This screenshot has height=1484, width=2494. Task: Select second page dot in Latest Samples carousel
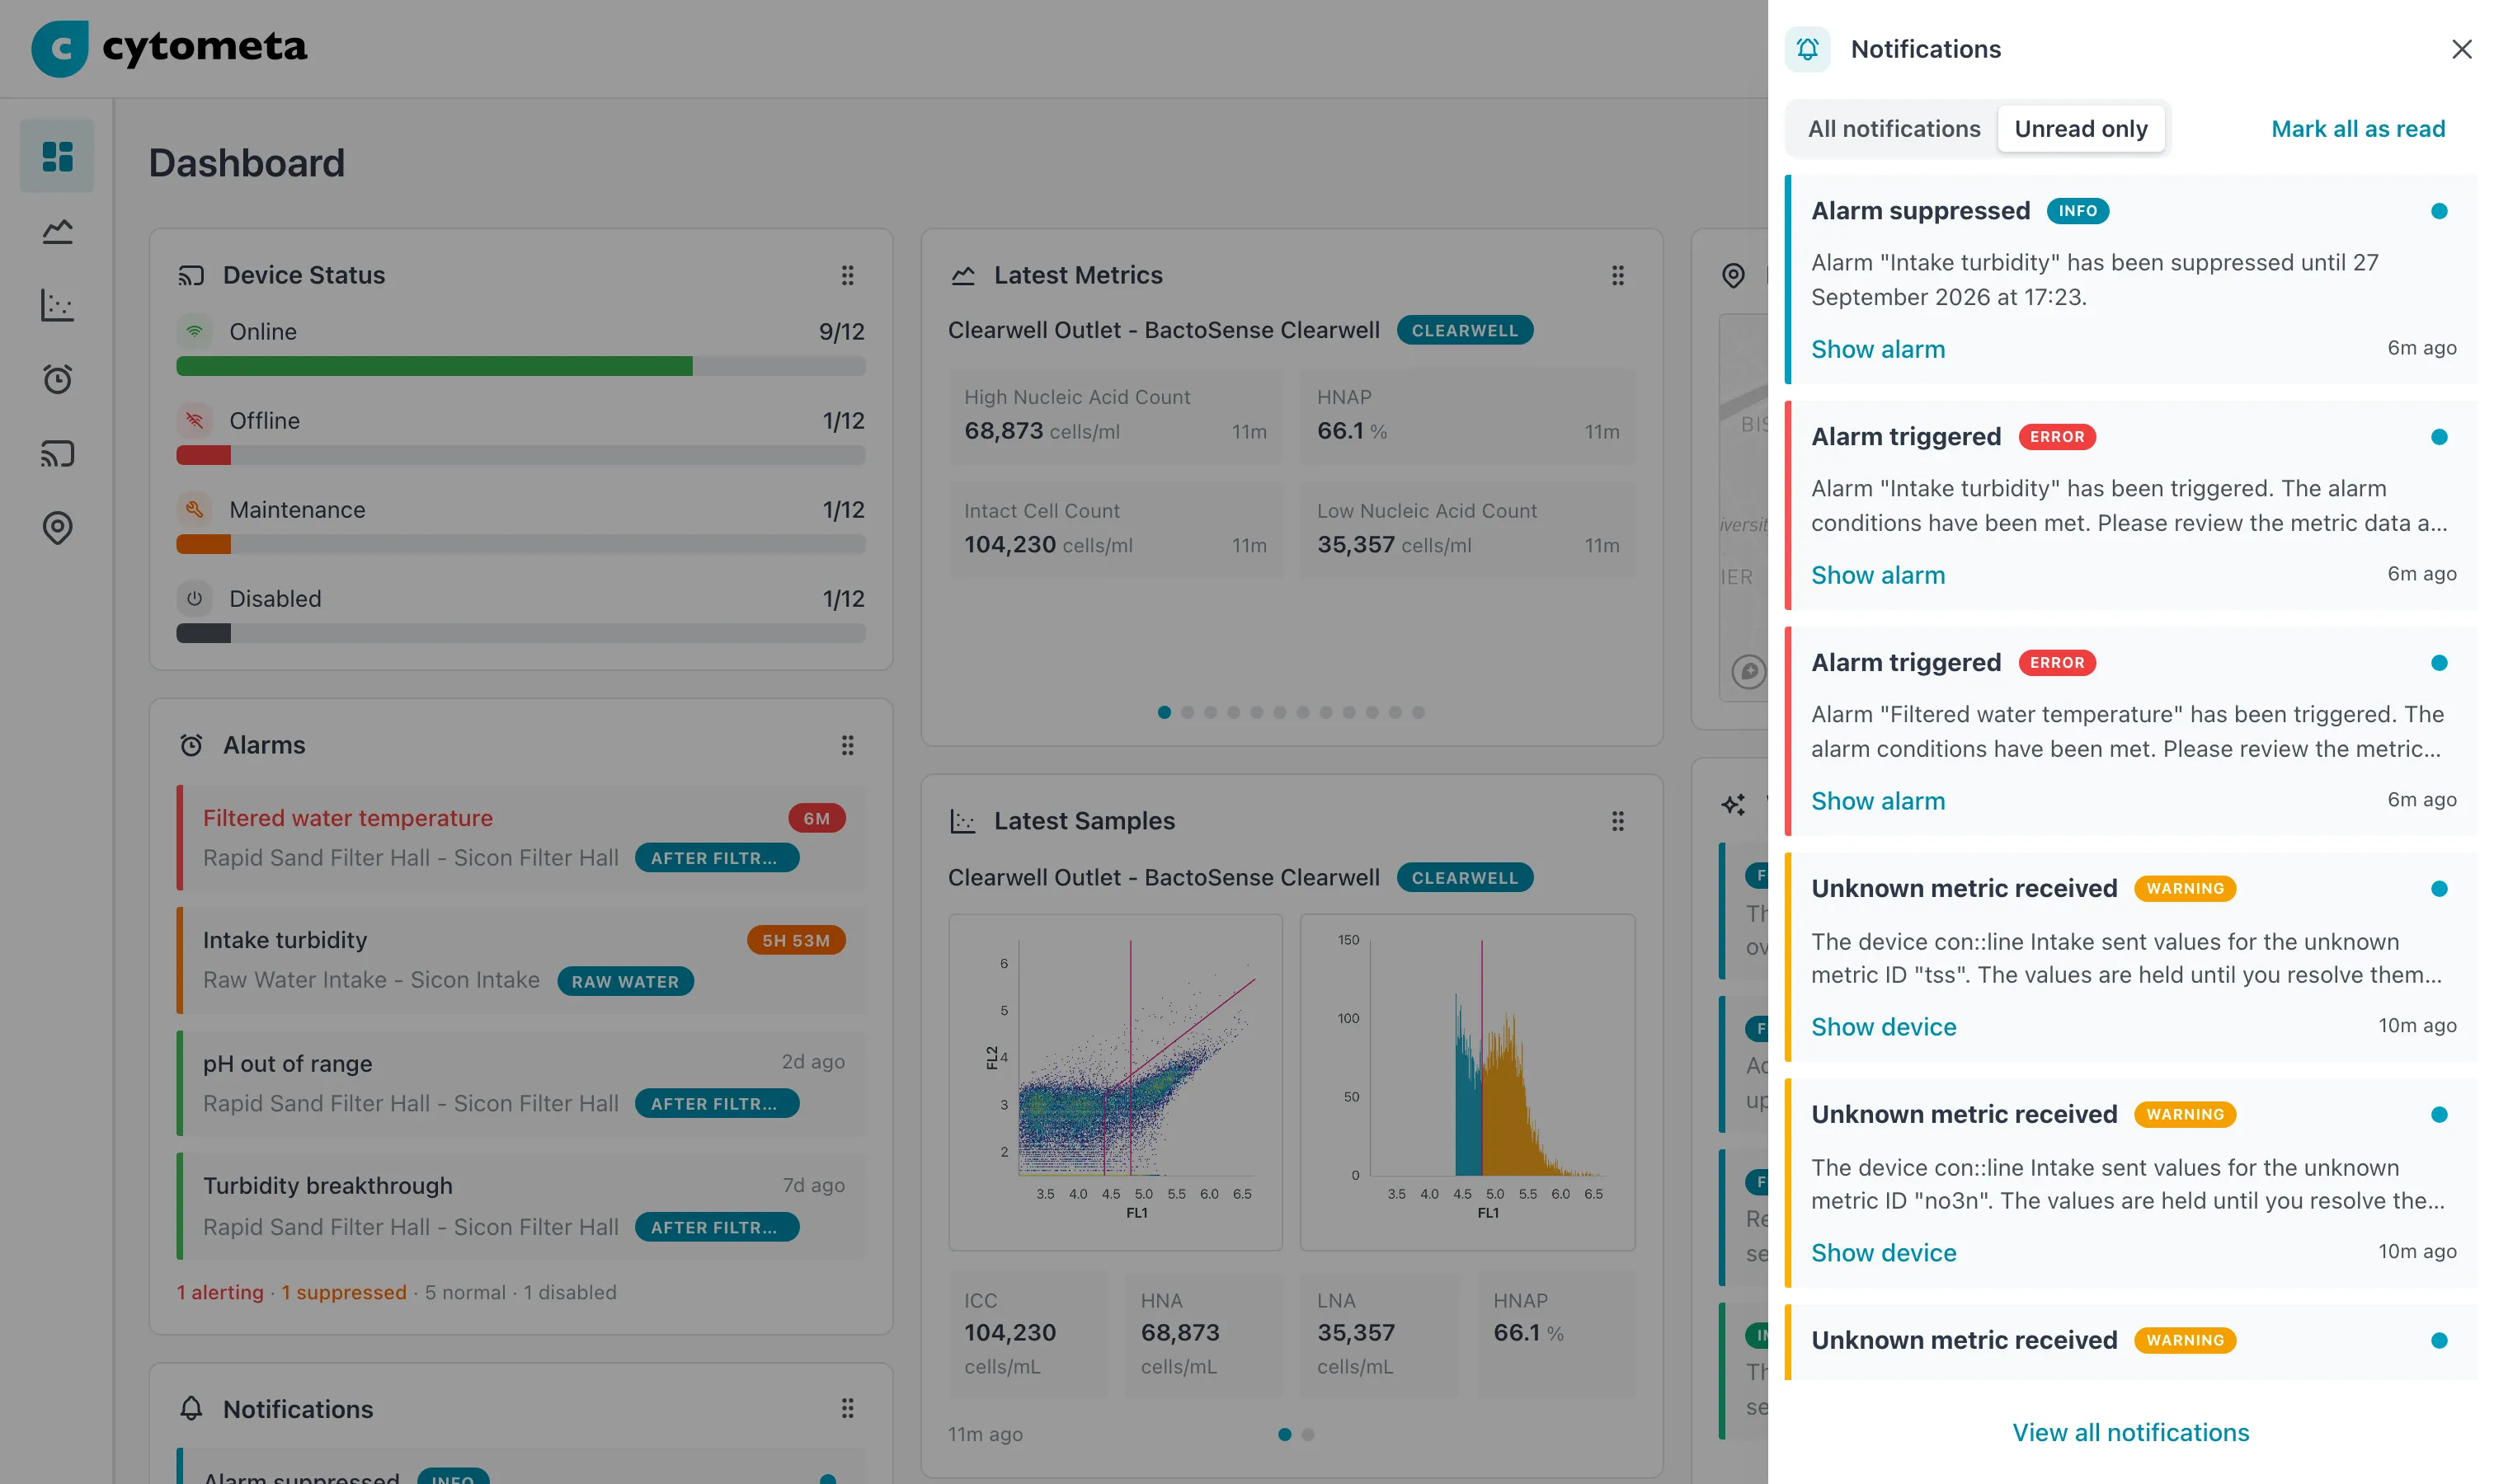[x=1307, y=1434]
